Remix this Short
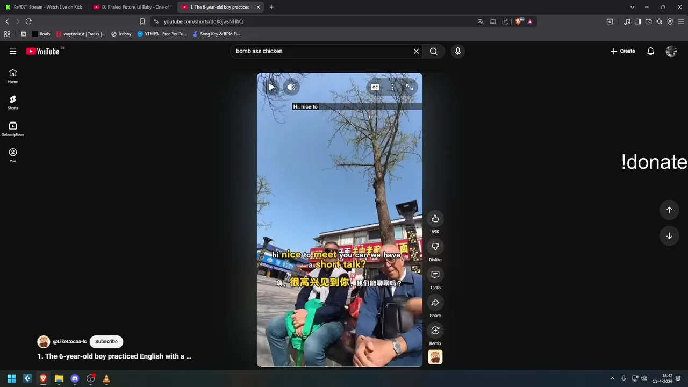688x387 pixels. 435,331
